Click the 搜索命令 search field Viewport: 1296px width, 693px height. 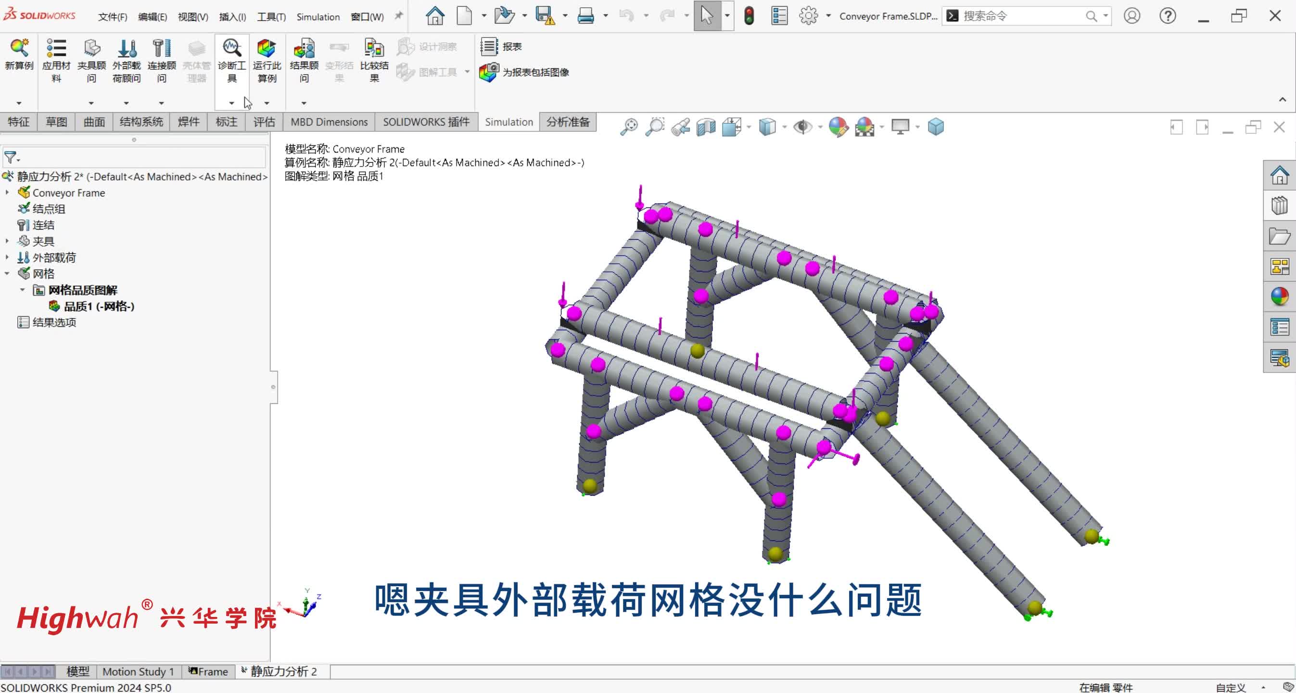(x=1021, y=16)
